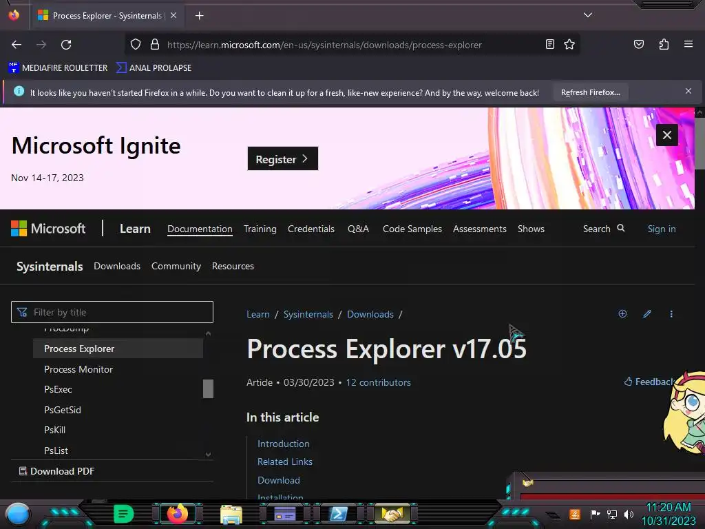The height and width of the screenshot is (529, 705).
Task: Bookmark this page with the star icon
Action: [x=569, y=44]
